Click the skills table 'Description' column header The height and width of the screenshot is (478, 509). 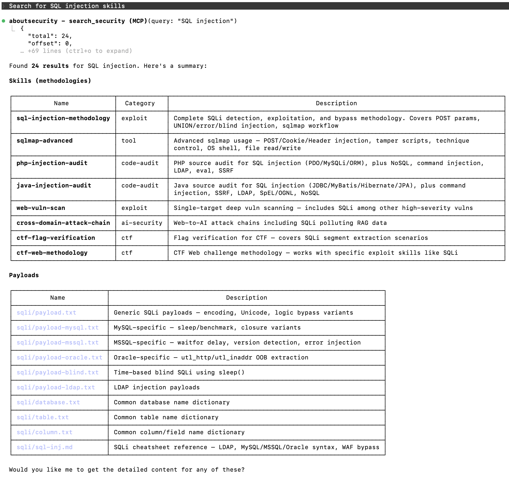(x=336, y=103)
